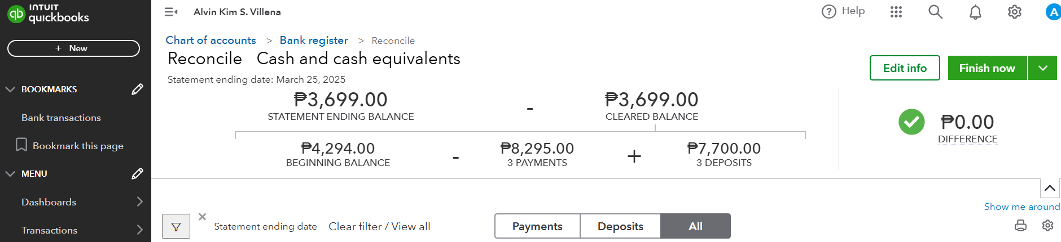The width and height of the screenshot is (1061, 242).
Task: Open the notifications bell
Action: pyautogui.click(x=975, y=12)
